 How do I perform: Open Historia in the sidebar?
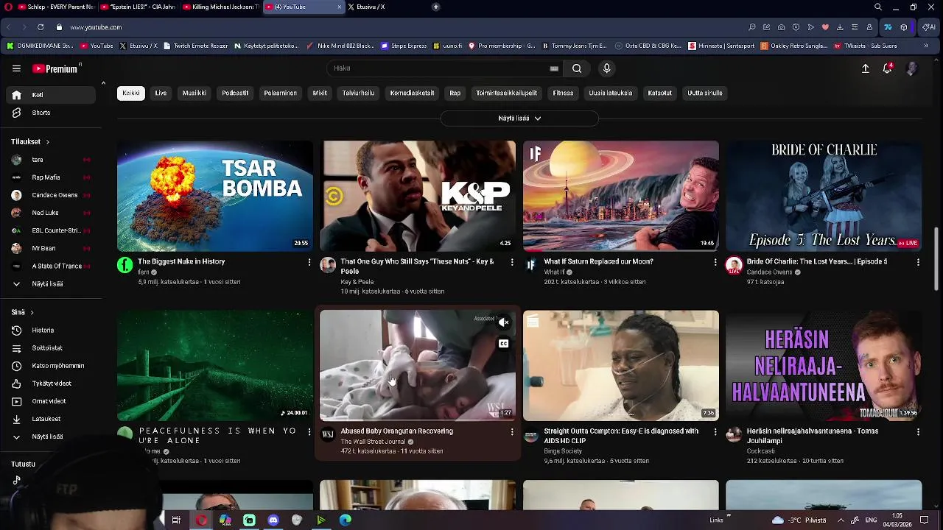[x=50, y=331]
